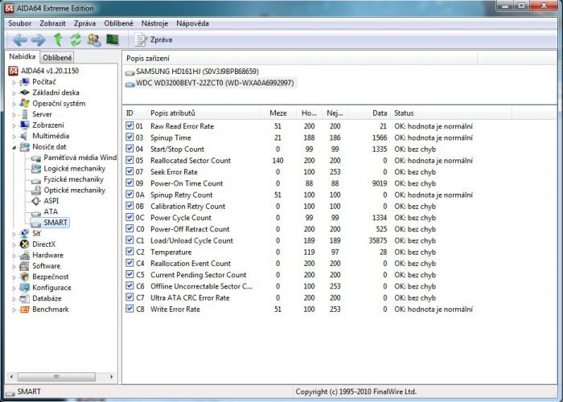Click the Forward arrow toolbar icon

click(x=38, y=39)
